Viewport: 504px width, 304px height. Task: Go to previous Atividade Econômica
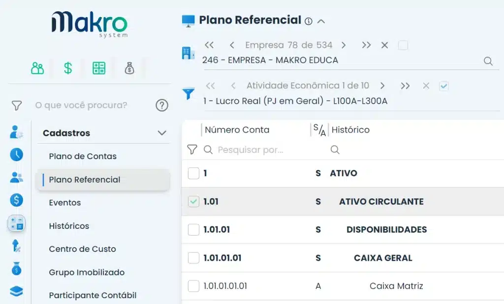pos(233,85)
